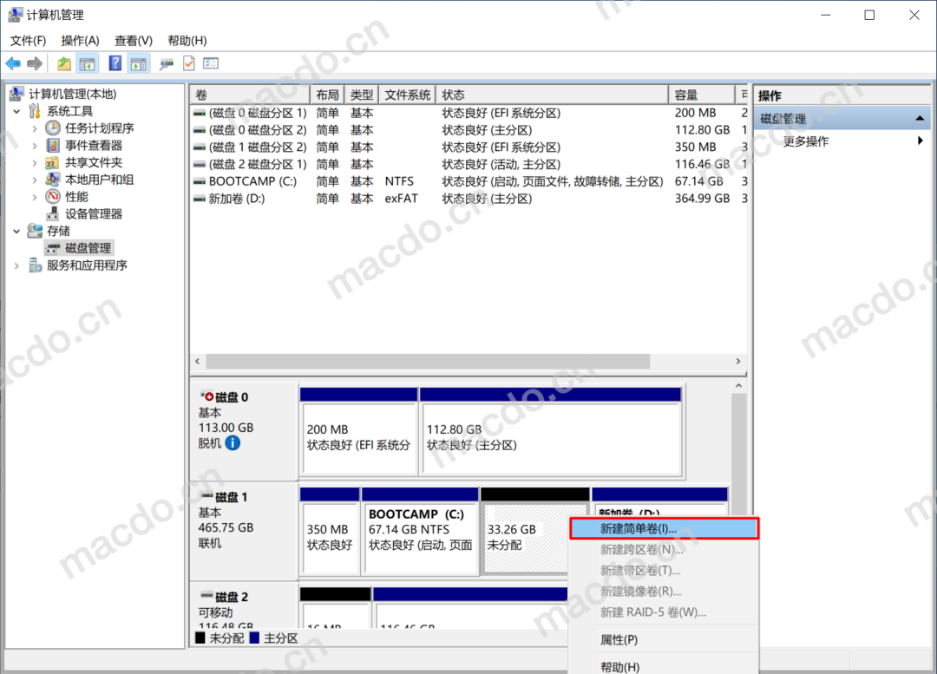
Task: Click the blue Help question mark icon
Action: point(115,63)
